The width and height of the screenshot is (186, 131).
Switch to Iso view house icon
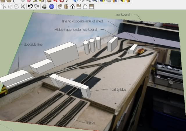[60, 6]
